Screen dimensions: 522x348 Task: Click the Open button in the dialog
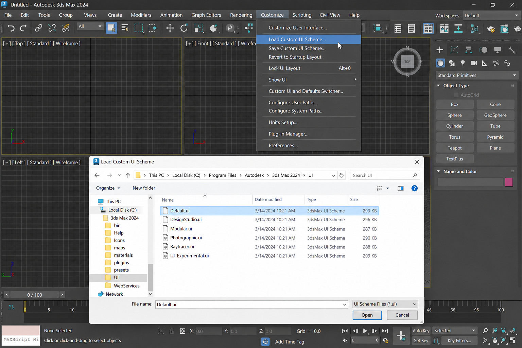[367, 315]
